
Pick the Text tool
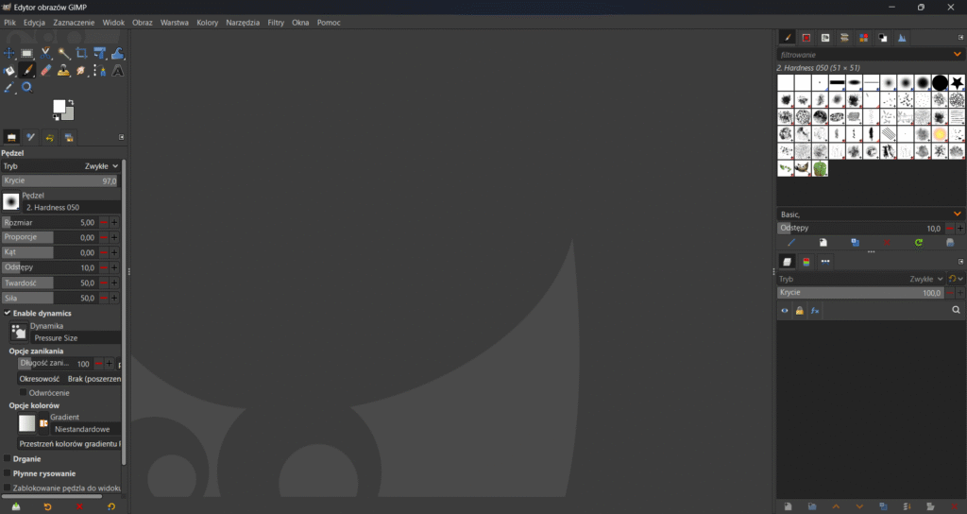(117, 70)
